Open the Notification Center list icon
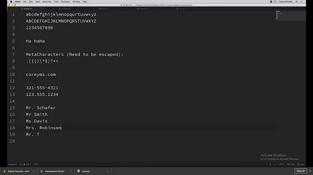The width and height of the screenshot is (313, 175). pyautogui.click(x=301, y=2)
